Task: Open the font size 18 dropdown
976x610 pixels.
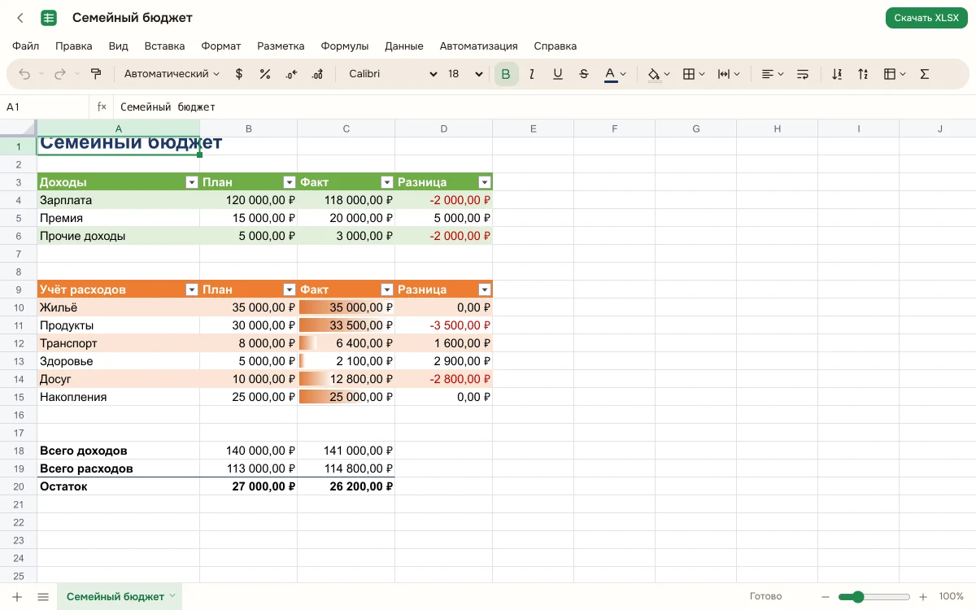Action: [x=465, y=74]
